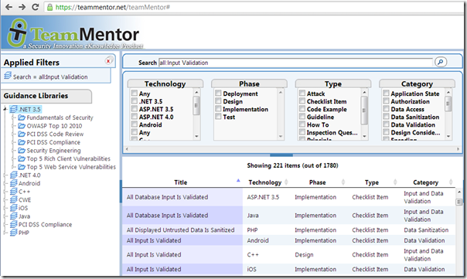467x279 pixels.
Task: Open All Displayed Untrusted Data Is Sanitized
Action: [180, 230]
